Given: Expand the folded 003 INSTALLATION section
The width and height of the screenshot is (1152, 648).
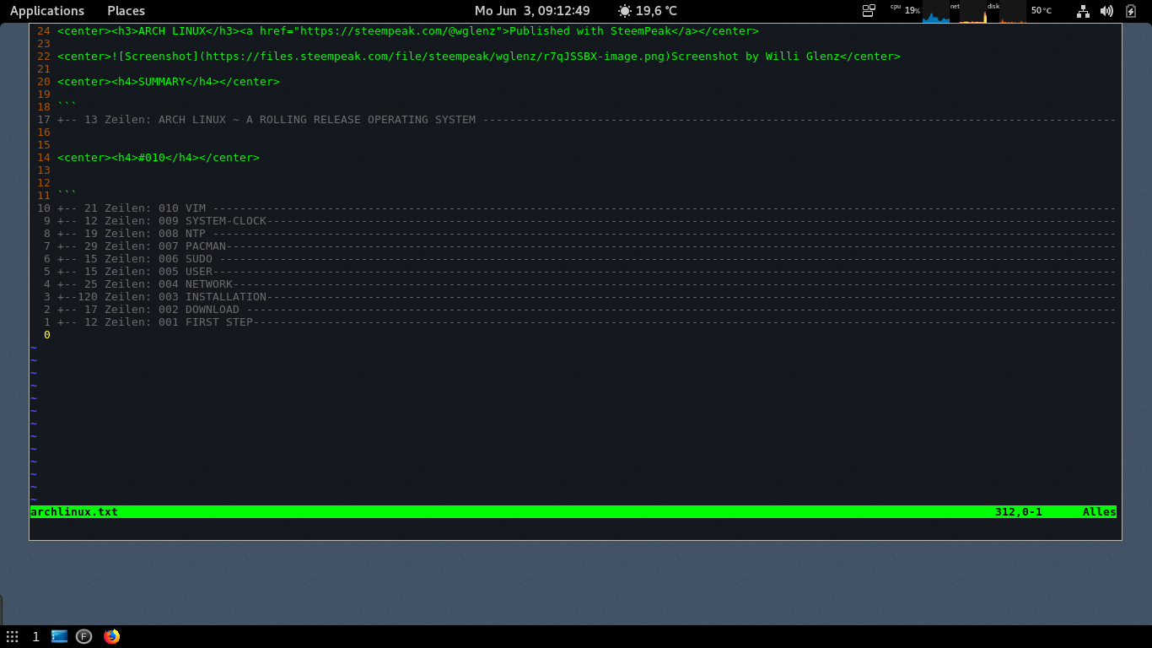Looking at the screenshot, I should coord(225,297).
